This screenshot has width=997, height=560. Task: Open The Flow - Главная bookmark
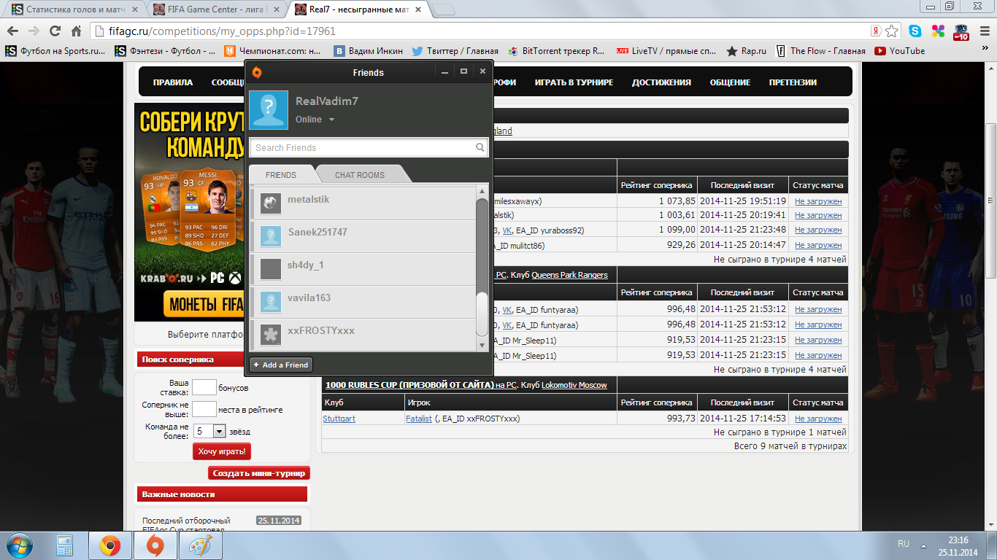click(820, 51)
